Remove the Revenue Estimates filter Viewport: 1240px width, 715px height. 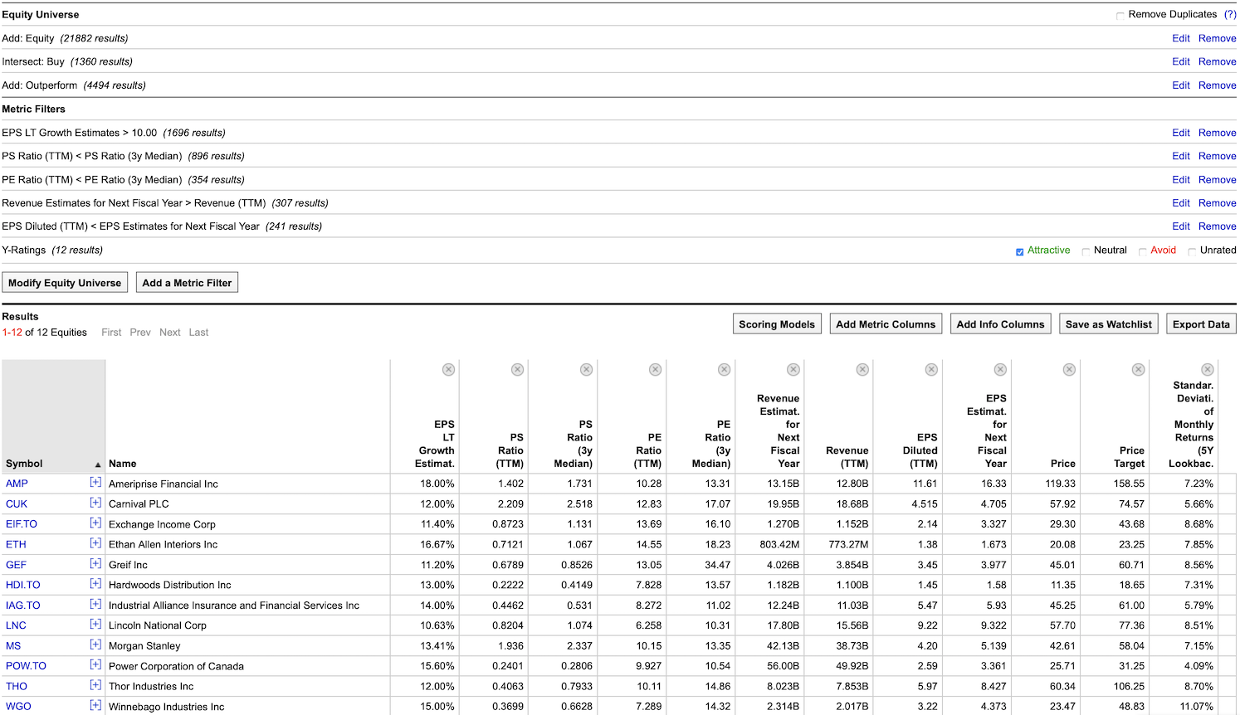pos(1218,203)
